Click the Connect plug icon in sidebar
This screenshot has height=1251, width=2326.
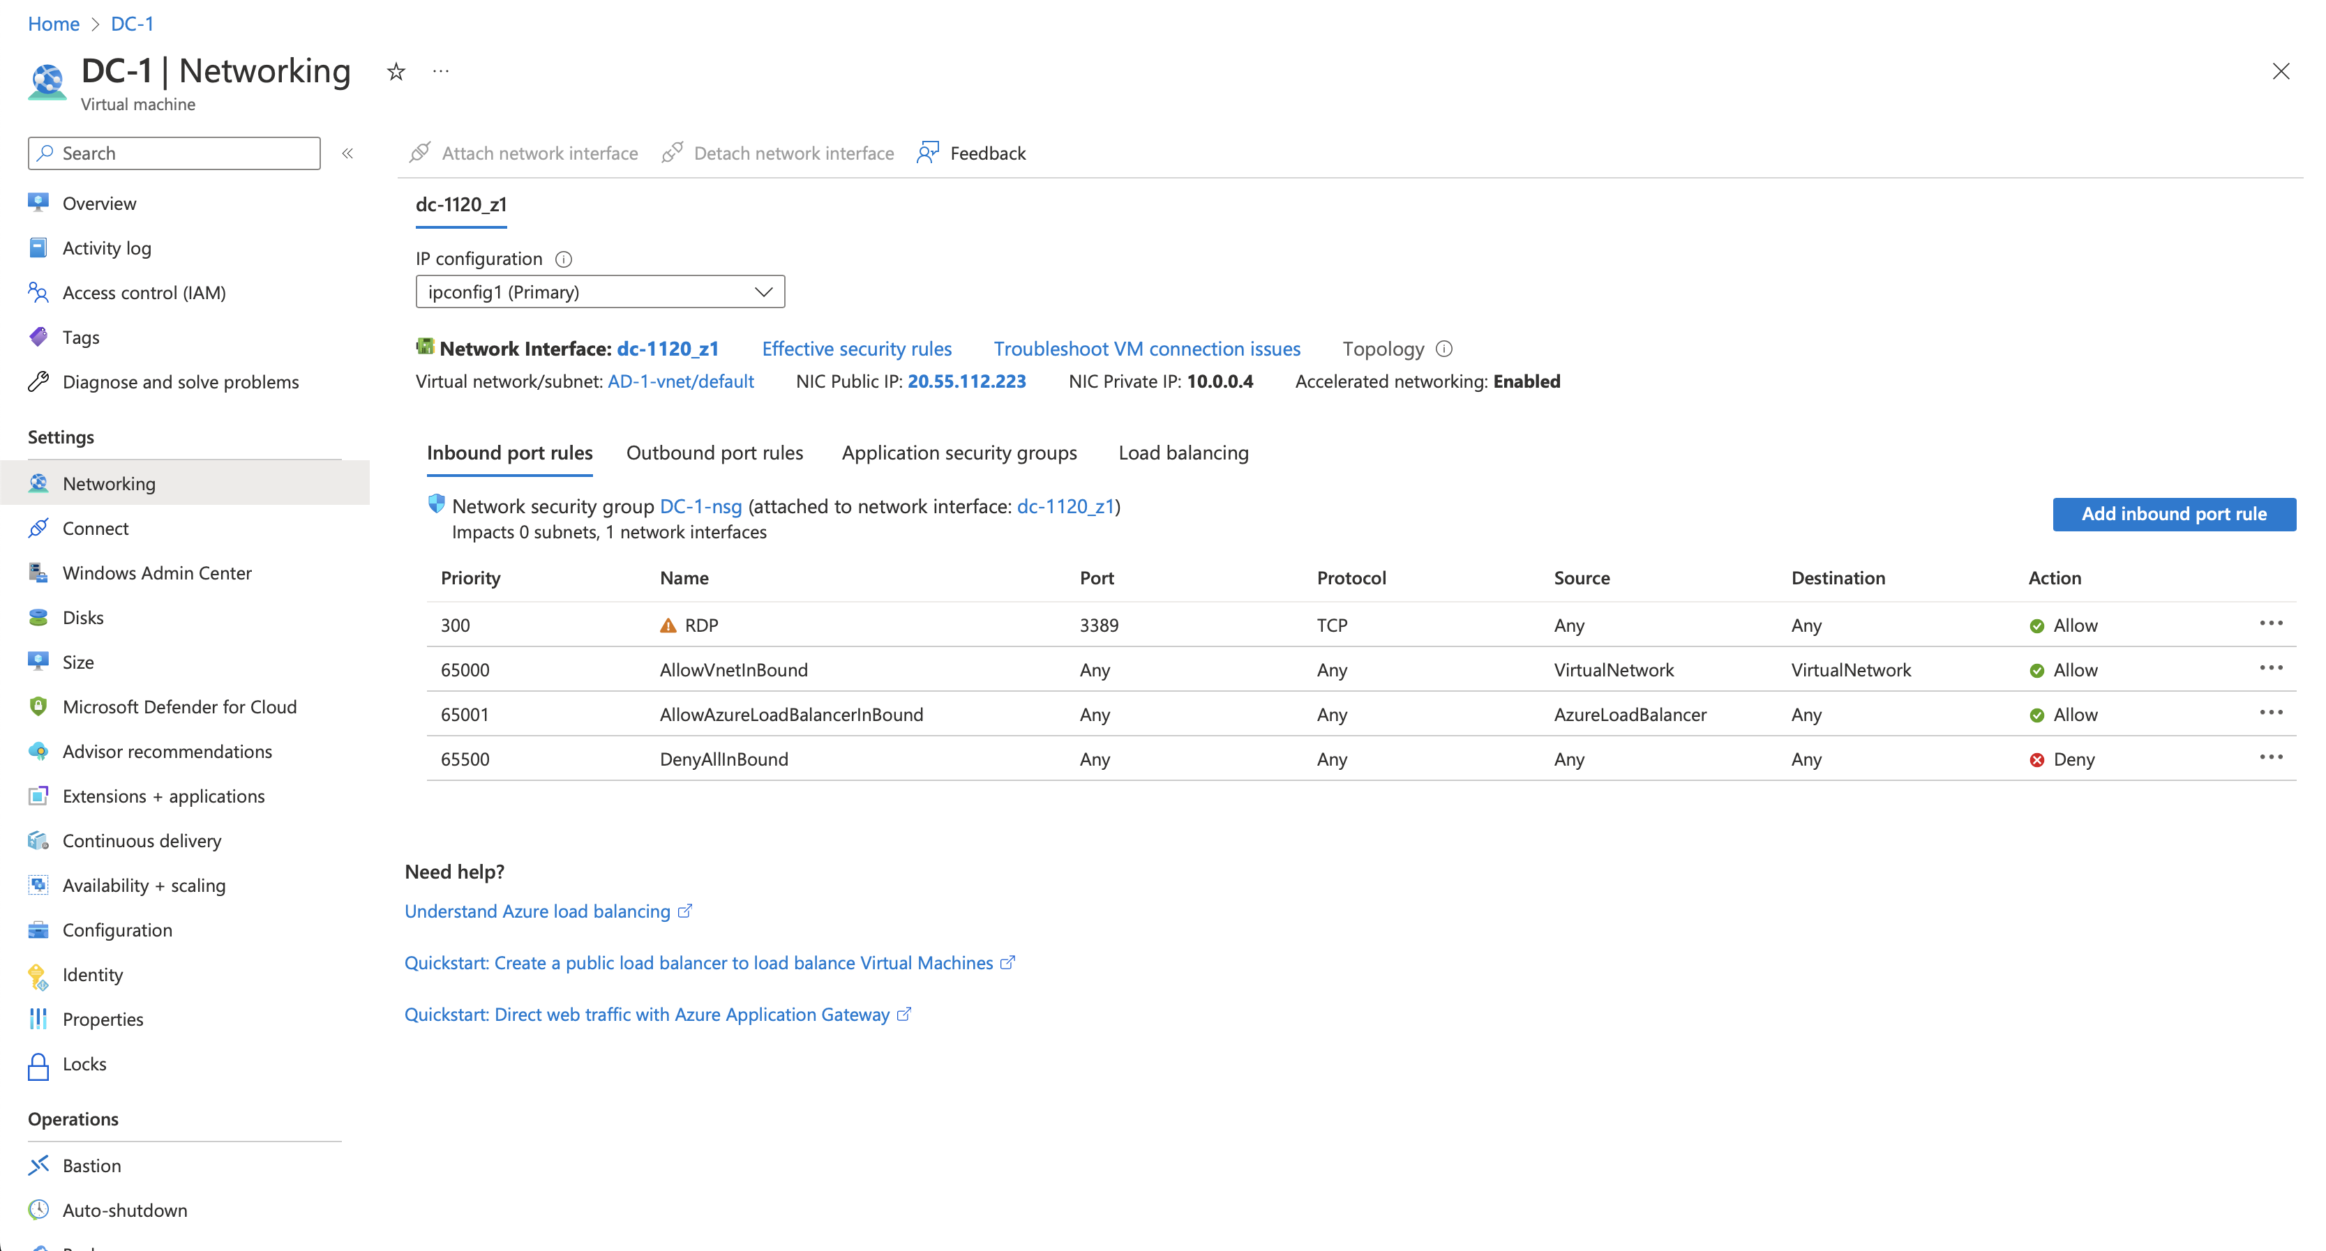point(38,528)
